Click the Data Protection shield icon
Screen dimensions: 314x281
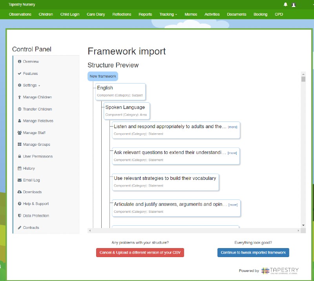(x=20, y=216)
